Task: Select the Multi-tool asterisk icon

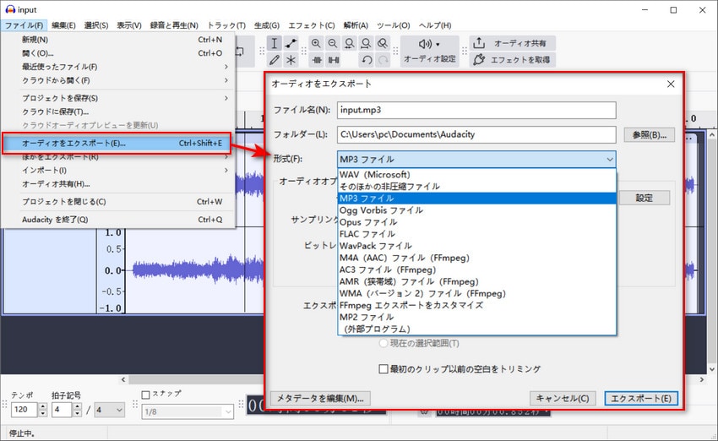Action: pos(291,59)
